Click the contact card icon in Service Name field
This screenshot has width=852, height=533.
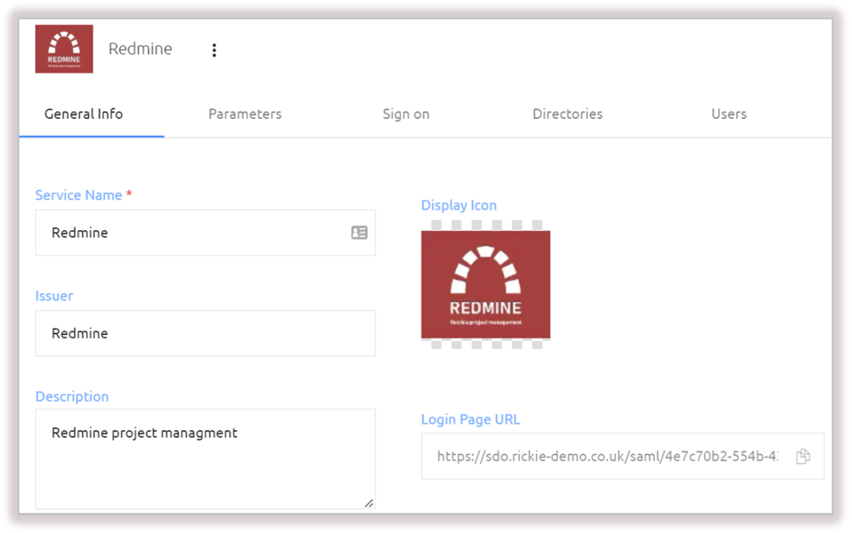(359, 233)
